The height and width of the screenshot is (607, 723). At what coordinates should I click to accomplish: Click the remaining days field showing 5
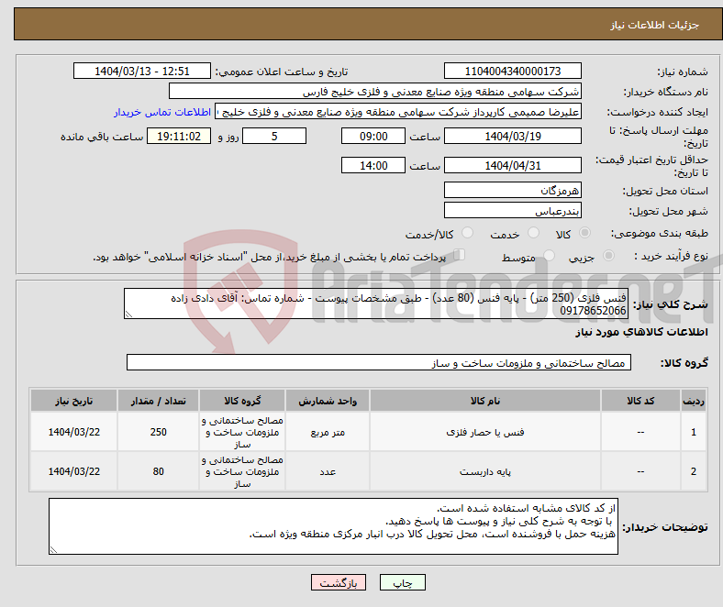[x=274, y=136]
